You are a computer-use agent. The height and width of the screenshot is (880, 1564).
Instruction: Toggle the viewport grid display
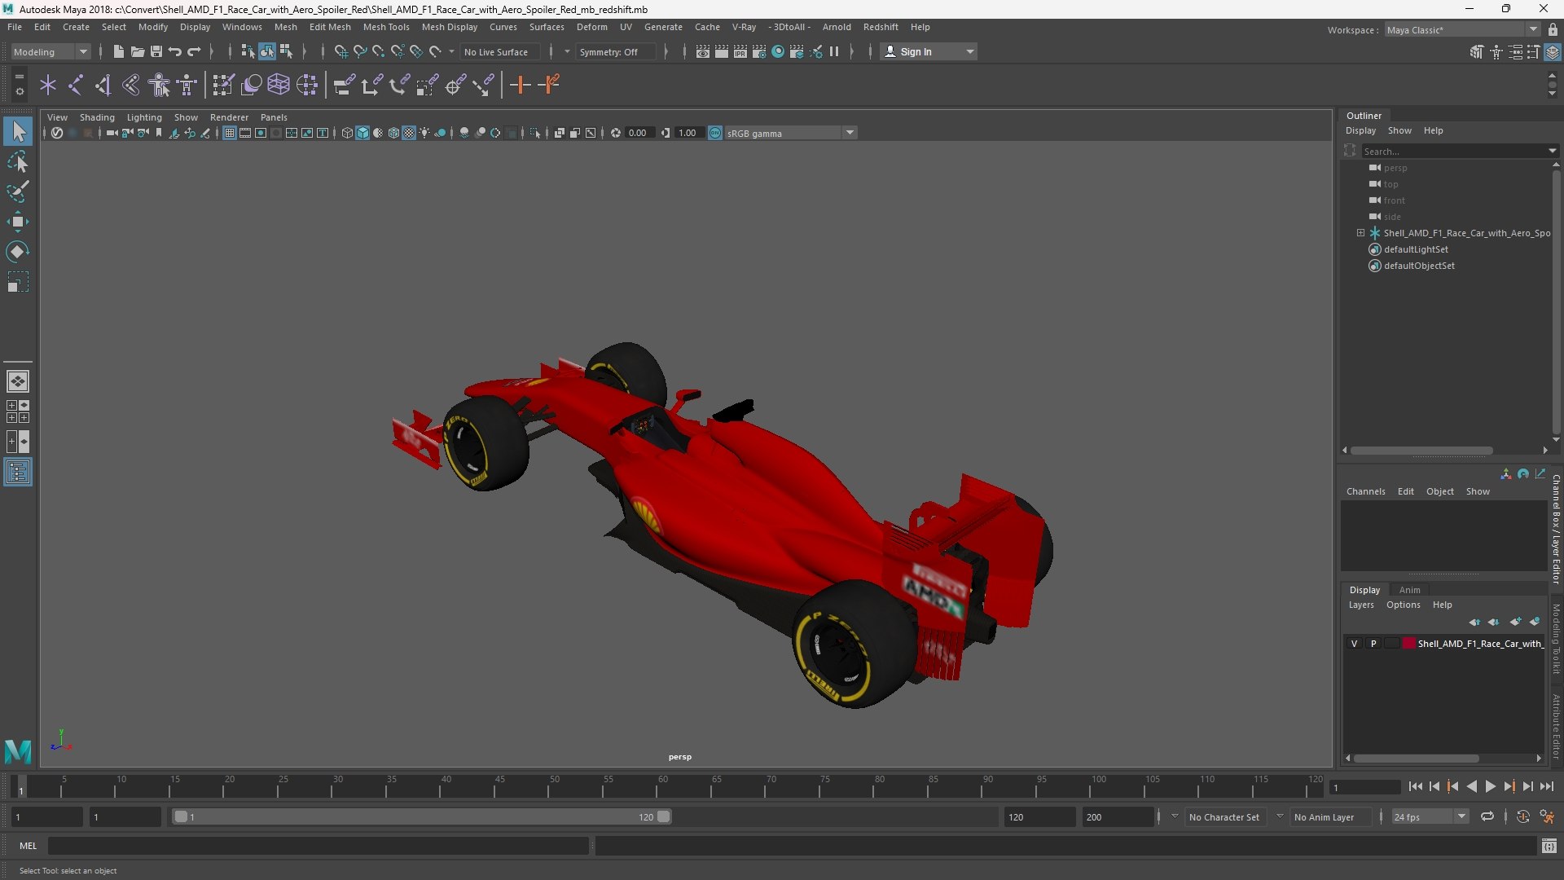[230, 133]
